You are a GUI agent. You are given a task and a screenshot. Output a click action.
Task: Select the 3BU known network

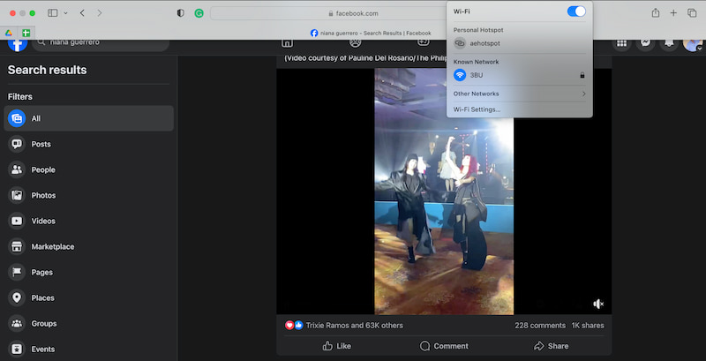(x=476, y=76)
